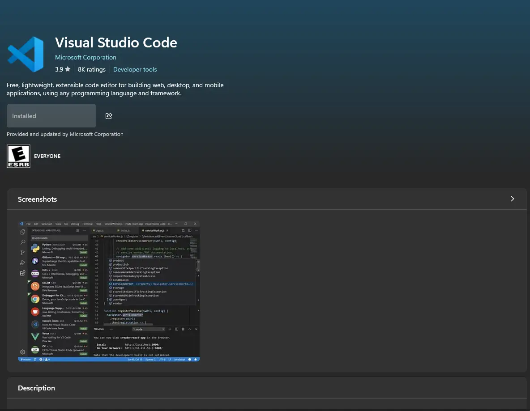Click the star icon beside 3.9

pos(68,69)
